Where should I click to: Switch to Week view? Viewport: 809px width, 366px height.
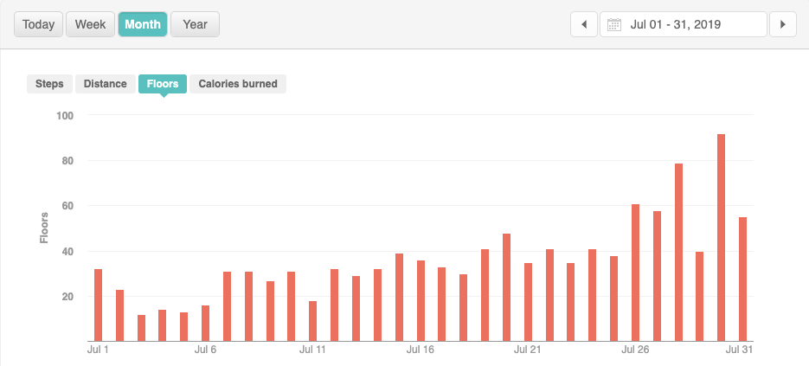click(x=90, y=24)
